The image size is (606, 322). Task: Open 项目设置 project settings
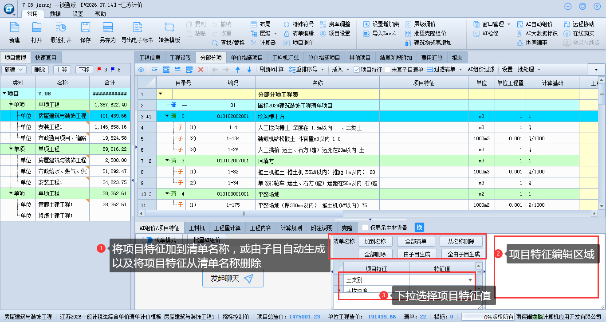click(335, 33)
